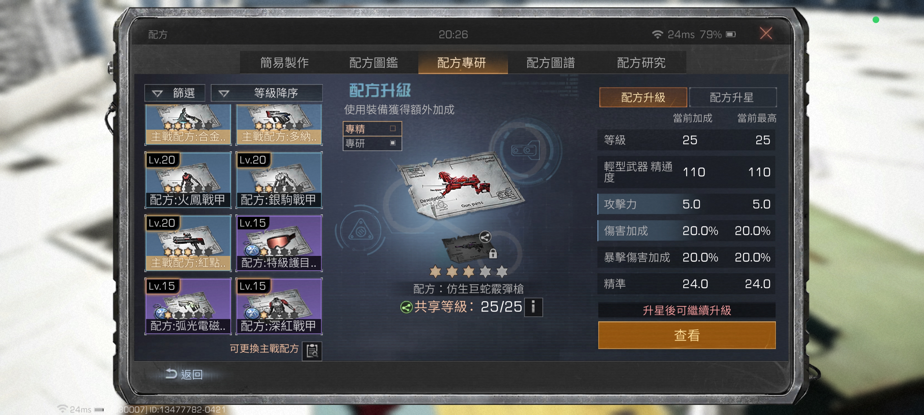Enable the 專精 checkbox

click(392, 129)
